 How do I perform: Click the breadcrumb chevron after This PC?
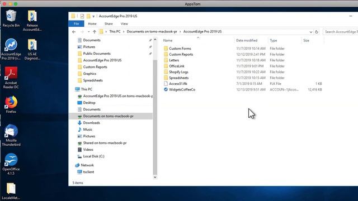click(x=124, y=32)
